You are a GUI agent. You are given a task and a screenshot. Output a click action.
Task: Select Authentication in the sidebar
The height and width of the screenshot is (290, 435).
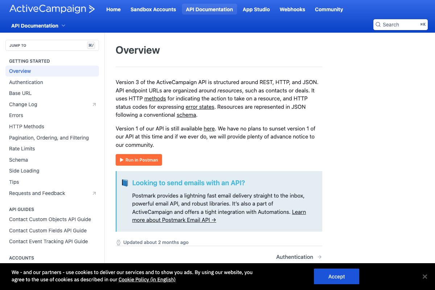26,82
